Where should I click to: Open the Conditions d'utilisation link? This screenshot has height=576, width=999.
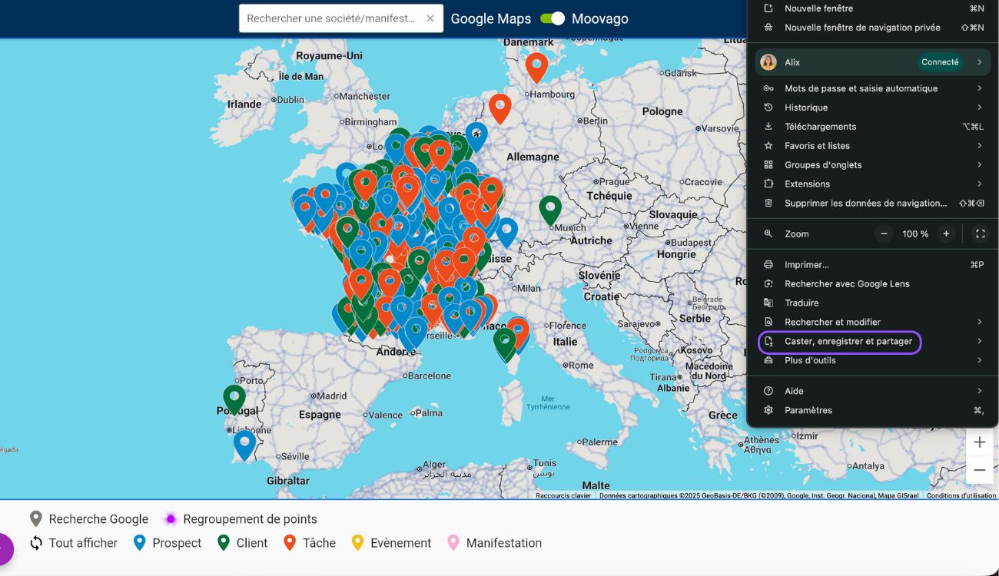961,495
